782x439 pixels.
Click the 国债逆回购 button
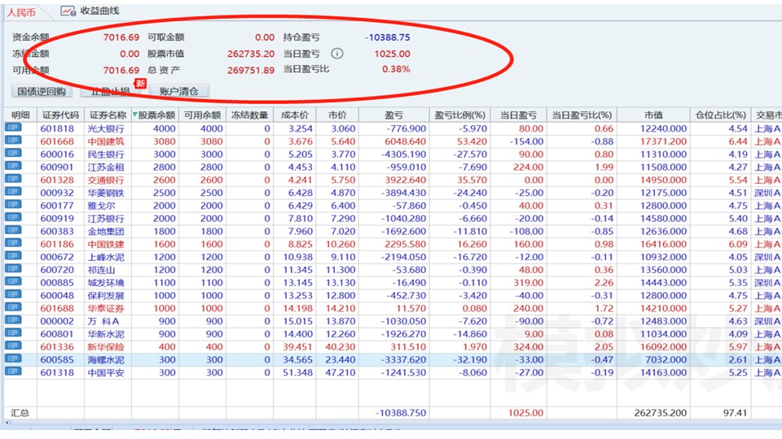41,91
